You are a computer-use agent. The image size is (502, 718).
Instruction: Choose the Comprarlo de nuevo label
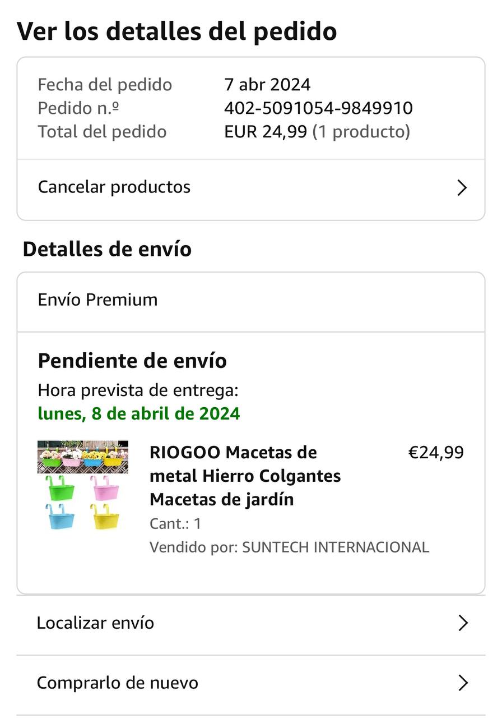pos(117,683)
